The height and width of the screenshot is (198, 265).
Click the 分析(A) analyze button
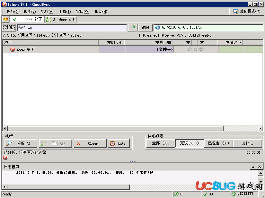pyautogui.click(x=21, y=143)
